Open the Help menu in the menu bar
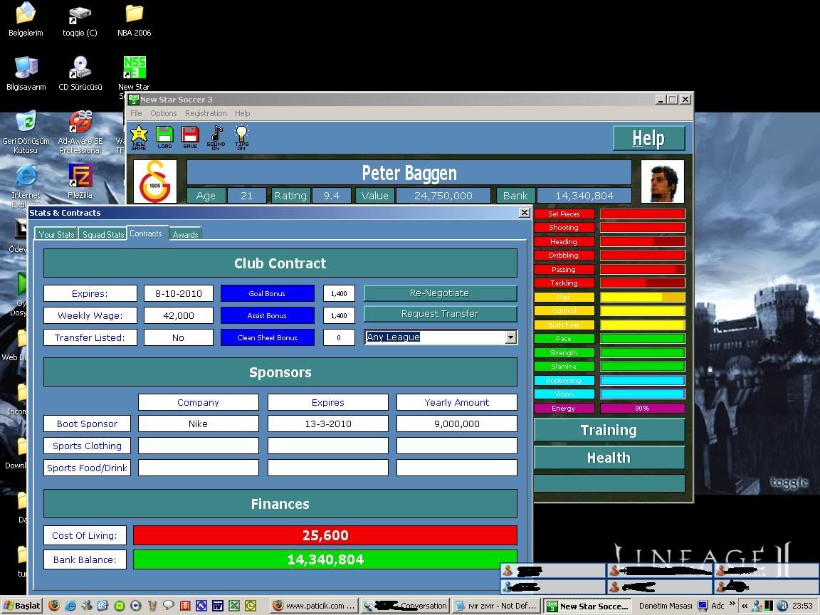 coord(242,113)
